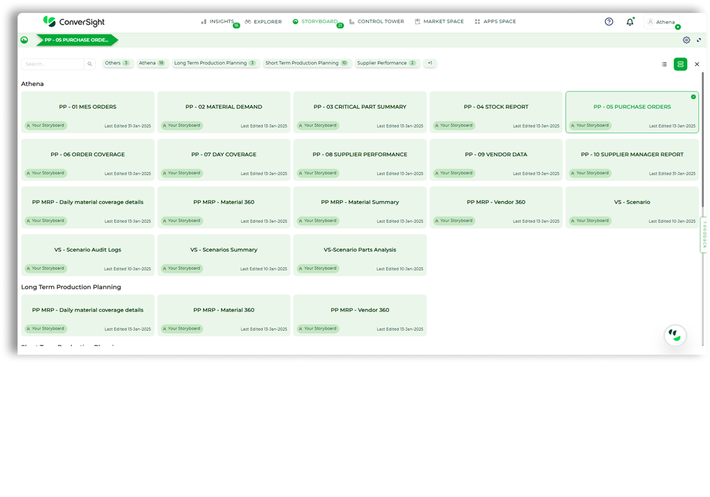Open the Control Tower tab
Screen dimensions: 710x497
[x=376, y=22]
